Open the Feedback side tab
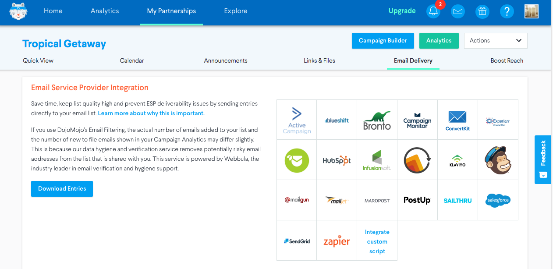The image size is (553, 269). tap(543, 159)
